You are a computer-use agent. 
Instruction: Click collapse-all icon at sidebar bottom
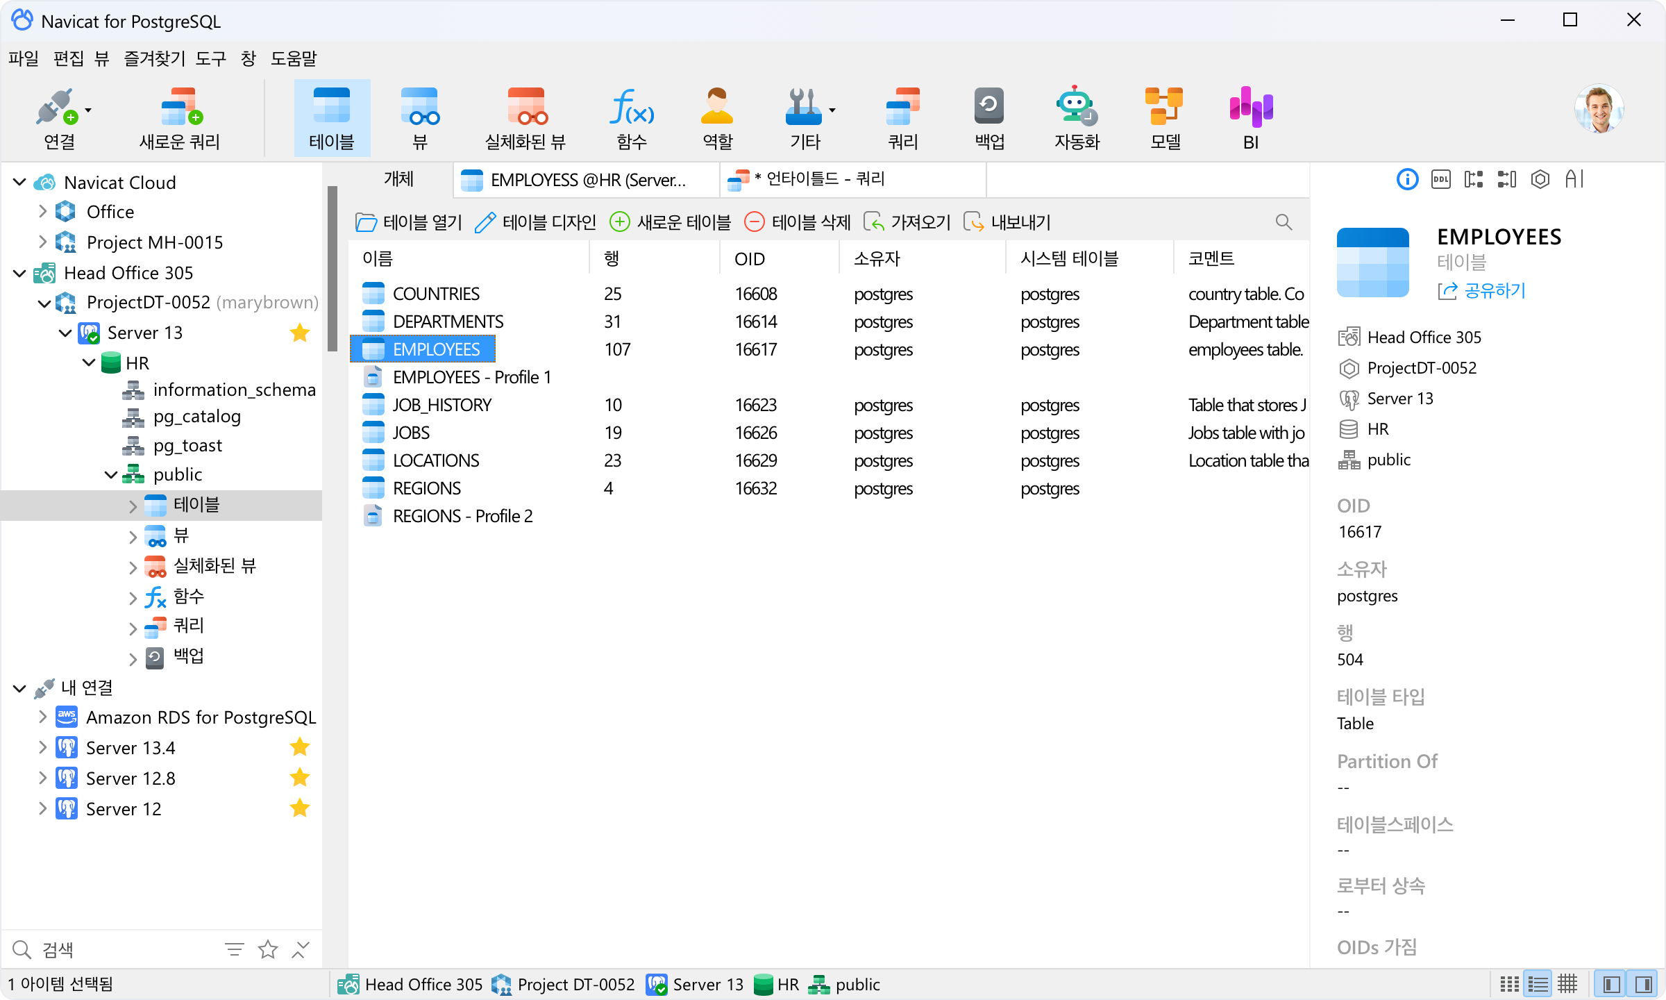click(300, 949)
